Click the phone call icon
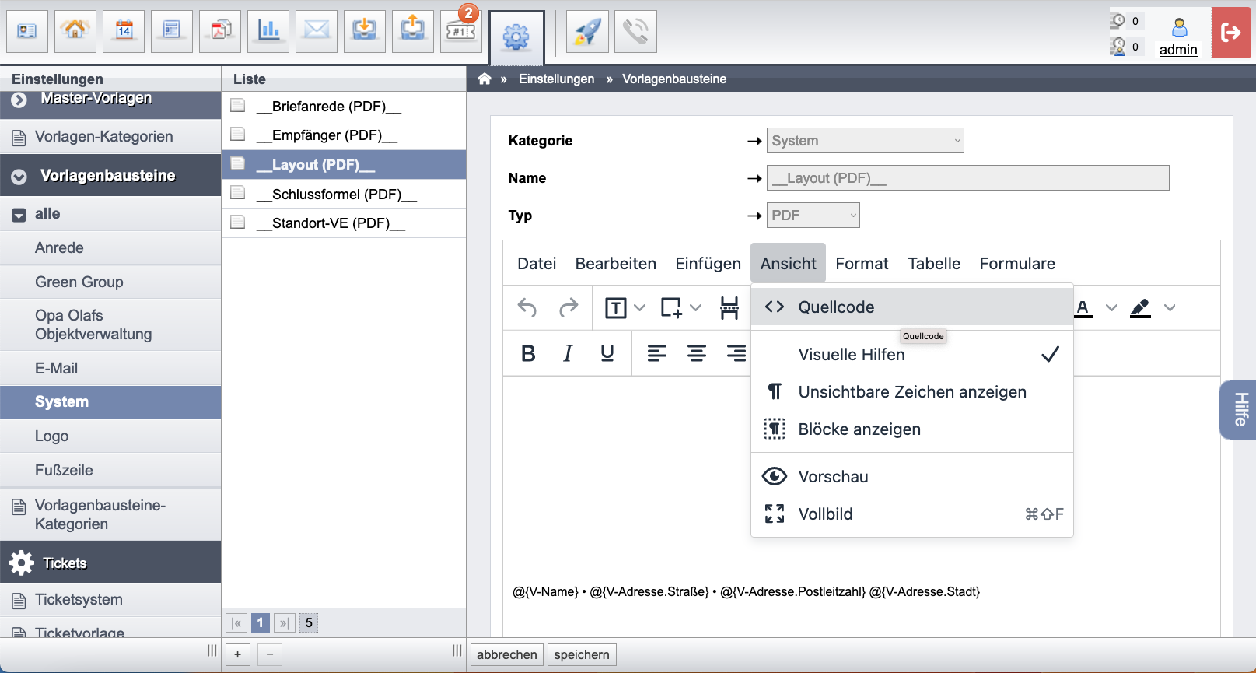The image size is (1256, 673). click(635, 31)
